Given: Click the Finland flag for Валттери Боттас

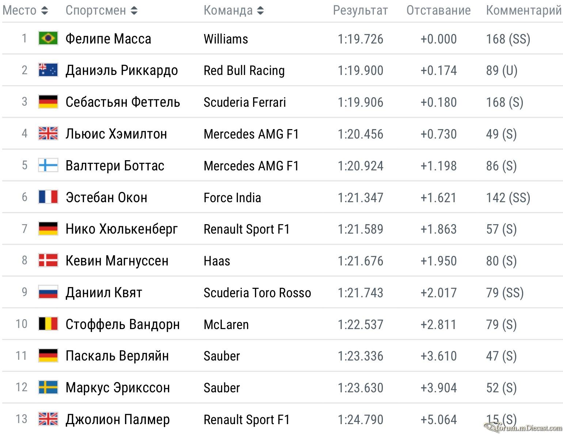Looking at the screenshot, I should [48, 165].
